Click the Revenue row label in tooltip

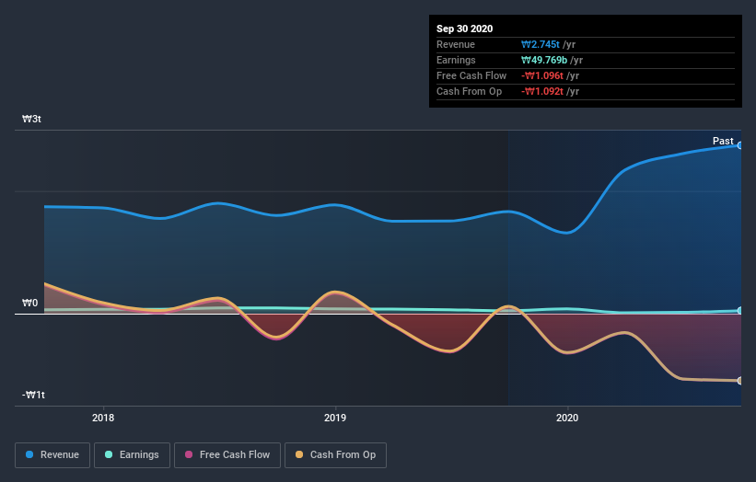456,44
